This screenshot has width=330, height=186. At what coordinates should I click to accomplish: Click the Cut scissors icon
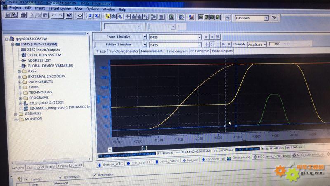click(x=32, y=15)
